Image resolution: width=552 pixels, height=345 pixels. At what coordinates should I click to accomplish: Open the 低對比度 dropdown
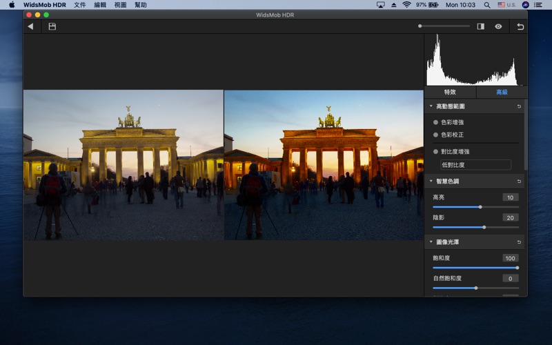click(x=475, y=165)
